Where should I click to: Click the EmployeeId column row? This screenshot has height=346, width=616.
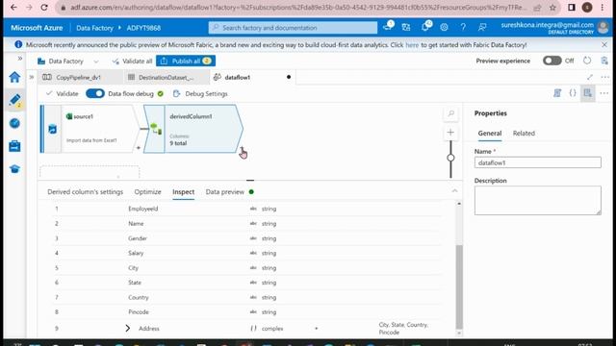(247, 209)
